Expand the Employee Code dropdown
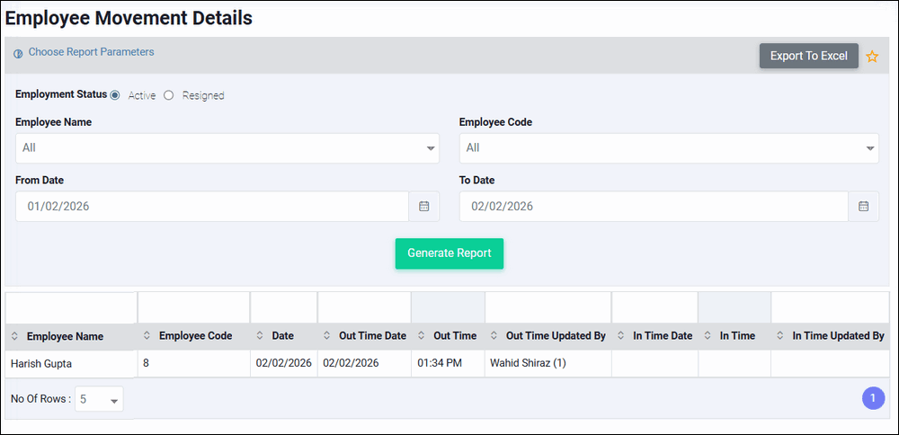The width and height of the screenshot is (899, 435). click(669, 148)
